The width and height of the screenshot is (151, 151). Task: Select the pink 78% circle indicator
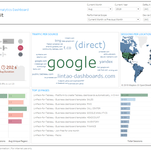[20, 48]
